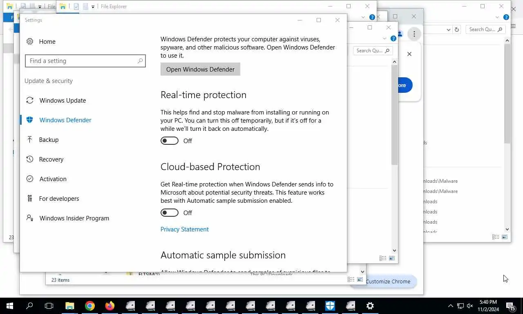Viewport: 523px width, 314px height.
Task: Click Refresh icon in Malware-paths File Explorer address bar
Action: pos(457,29)
